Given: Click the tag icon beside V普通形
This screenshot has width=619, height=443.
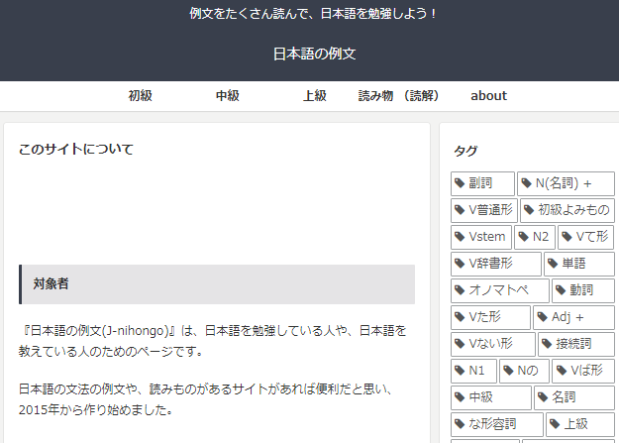Looking at the screenshot, I should tap(460, 210).
